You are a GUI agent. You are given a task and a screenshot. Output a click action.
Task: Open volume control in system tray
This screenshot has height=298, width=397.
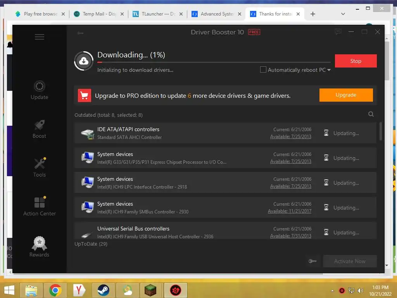point(360,290)
